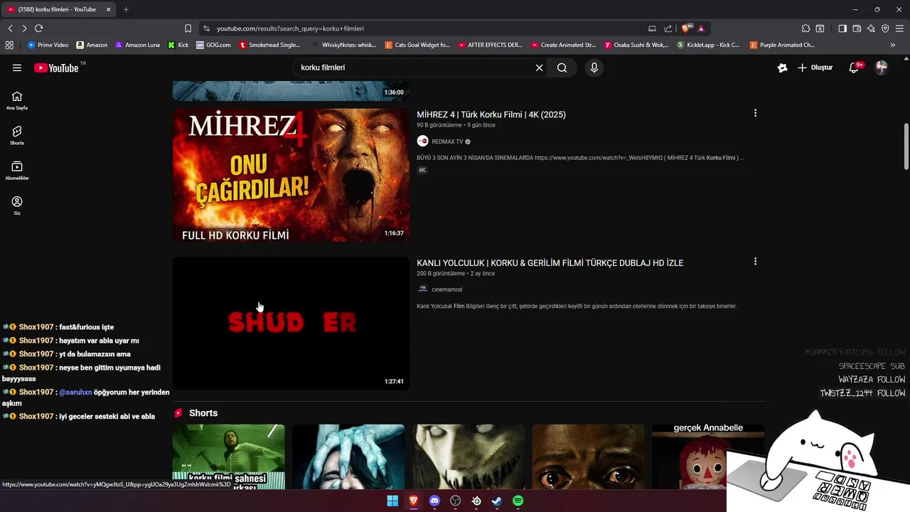Open Shorts in the left sidebar

click(17, 135)
